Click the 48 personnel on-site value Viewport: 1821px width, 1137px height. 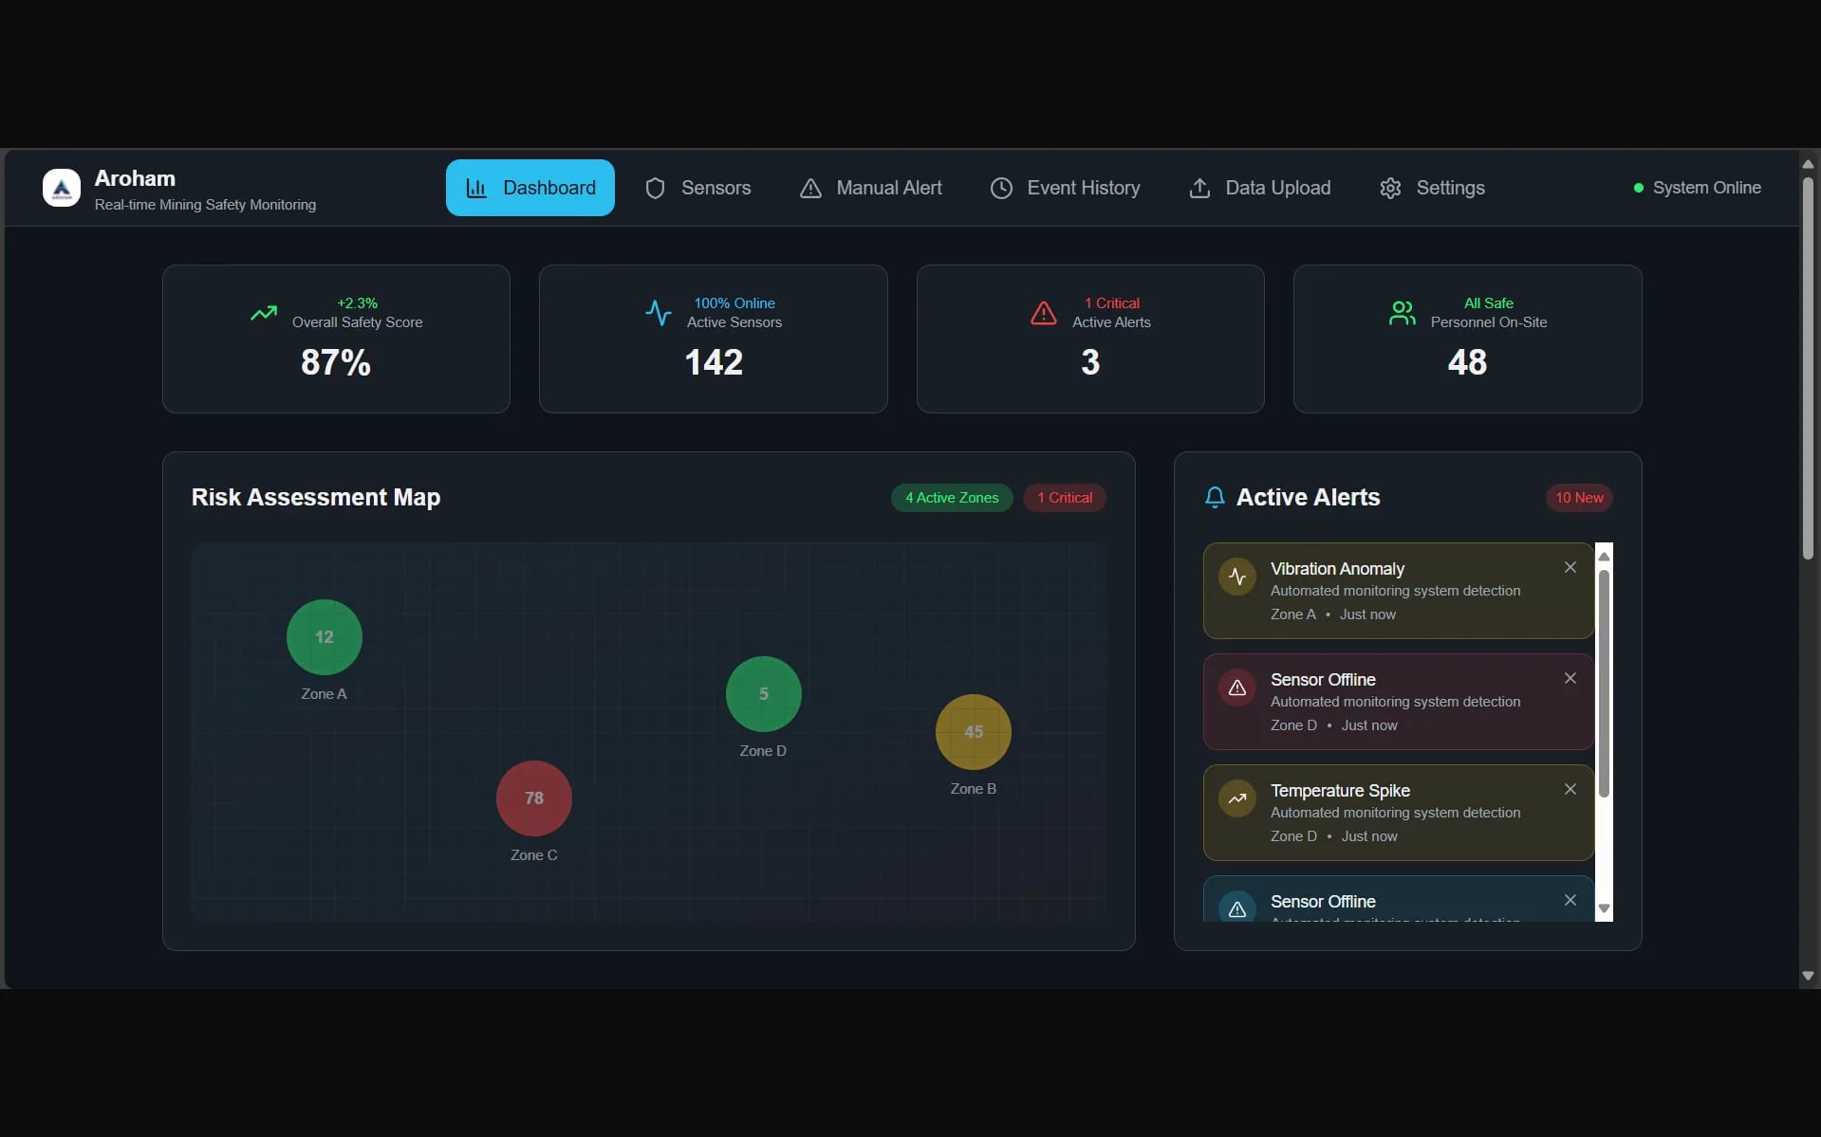[1467, 362]
